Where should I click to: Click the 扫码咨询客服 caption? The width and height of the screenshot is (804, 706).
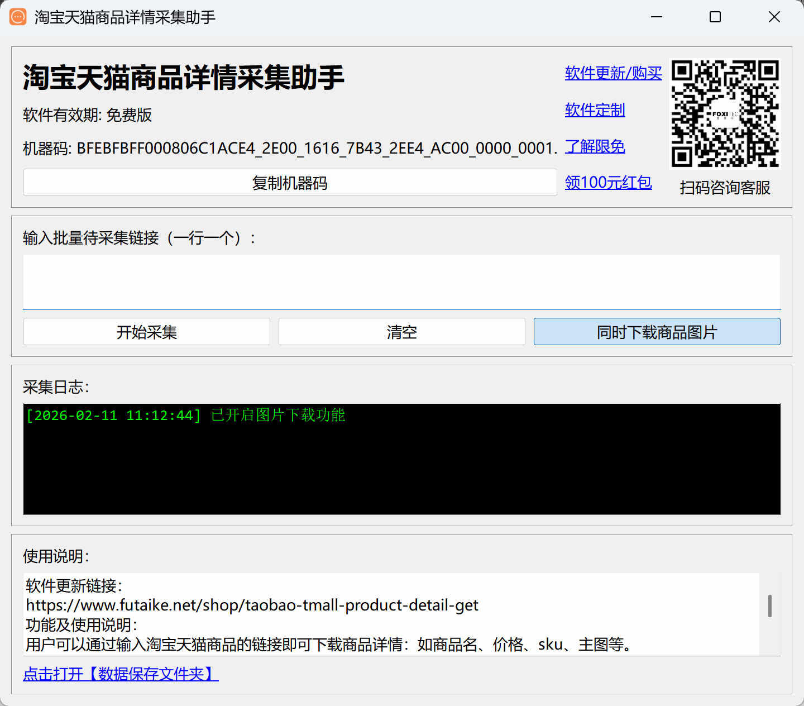(725, 188)
